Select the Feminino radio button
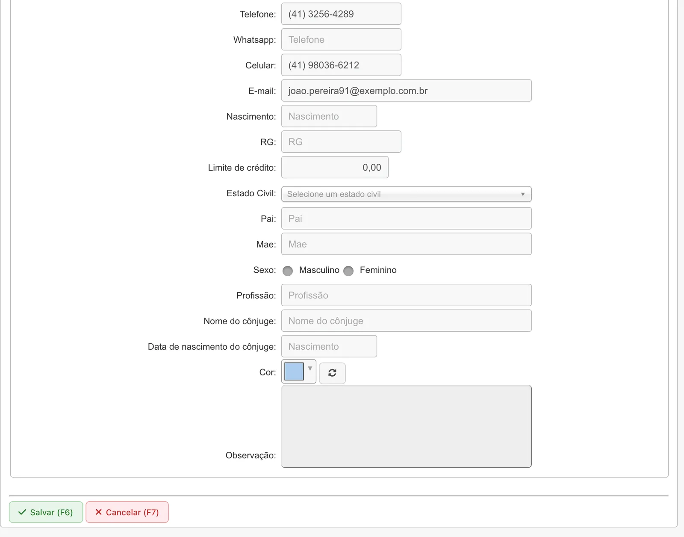Viewport: 684px width, 537px height. (x=348, y=271)
